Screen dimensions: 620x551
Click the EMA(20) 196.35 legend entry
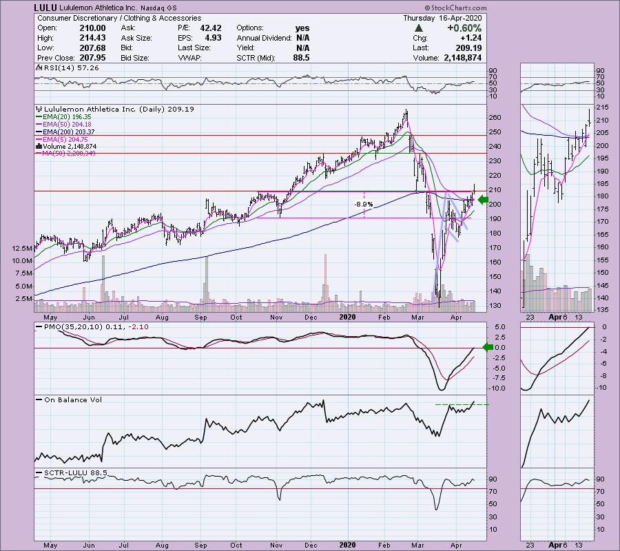63,117
